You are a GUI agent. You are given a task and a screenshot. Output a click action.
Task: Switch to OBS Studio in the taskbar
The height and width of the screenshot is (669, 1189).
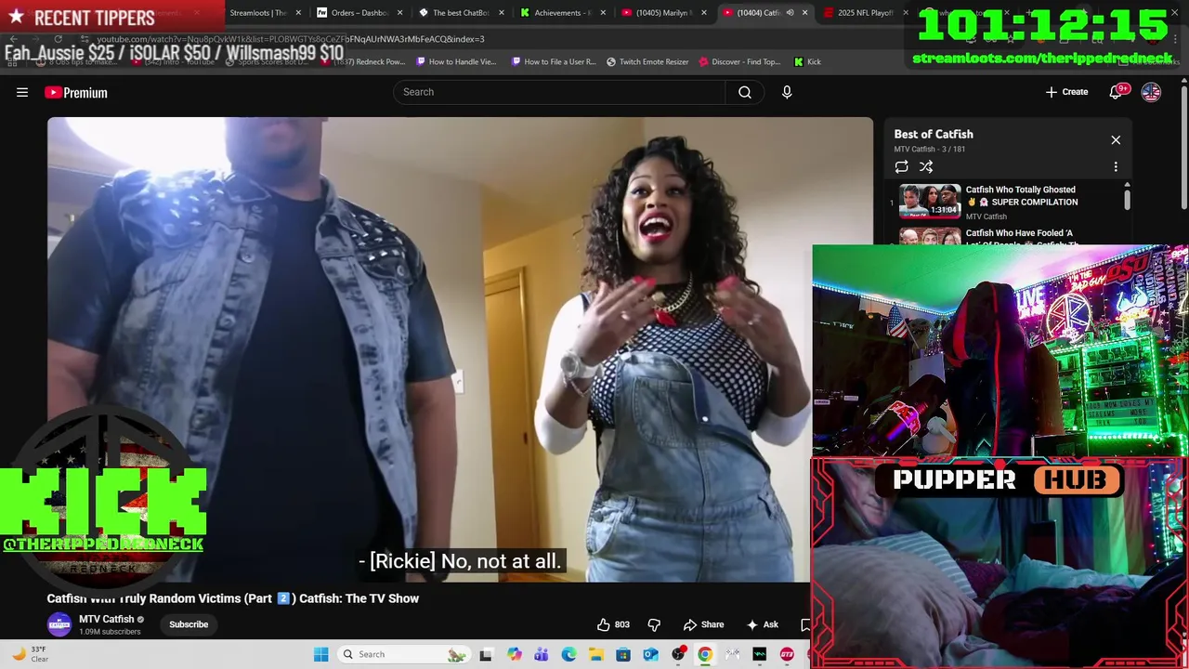[x=678, y=654]
